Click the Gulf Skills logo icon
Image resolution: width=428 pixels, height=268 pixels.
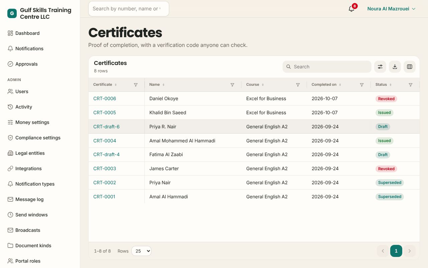tap(12, 13)
